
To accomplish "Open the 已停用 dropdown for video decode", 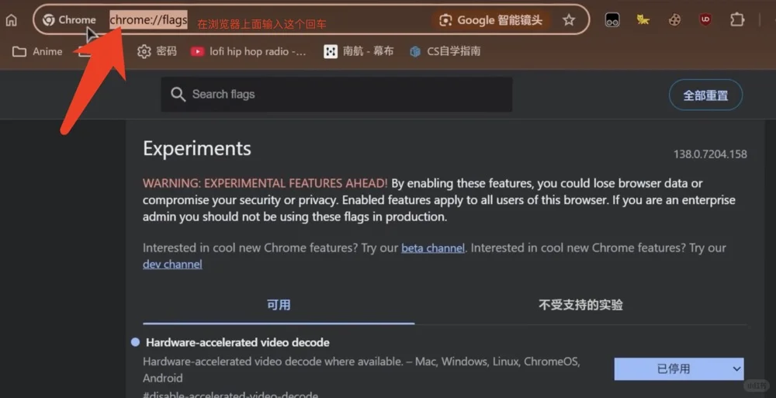I will (x=678, y=369).
